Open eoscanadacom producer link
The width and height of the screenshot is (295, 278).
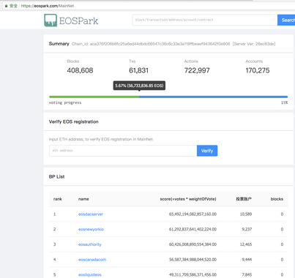[92, 260]
